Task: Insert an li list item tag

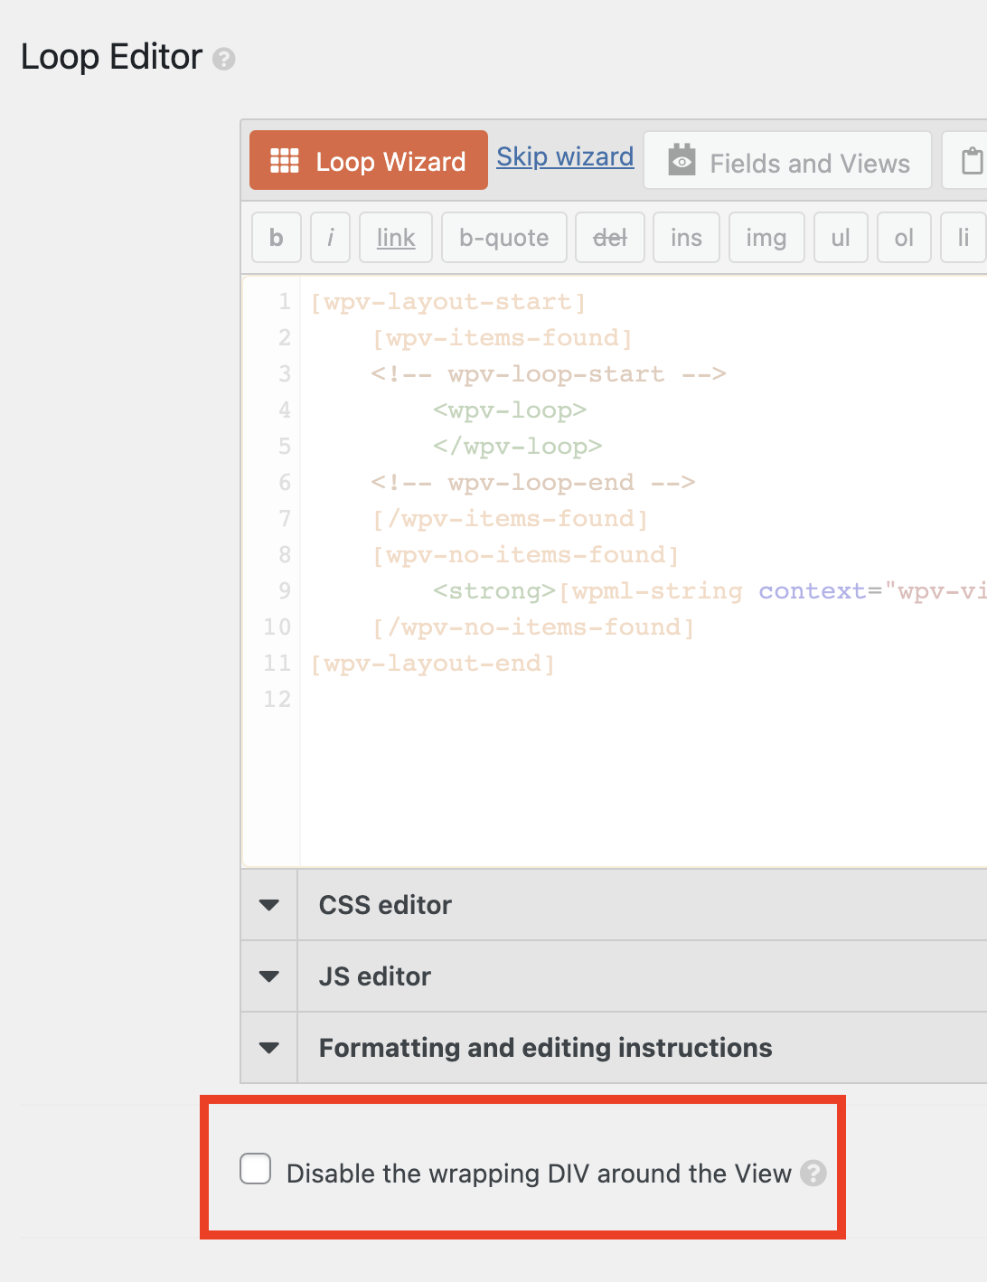Action: (x=963, y=237)
